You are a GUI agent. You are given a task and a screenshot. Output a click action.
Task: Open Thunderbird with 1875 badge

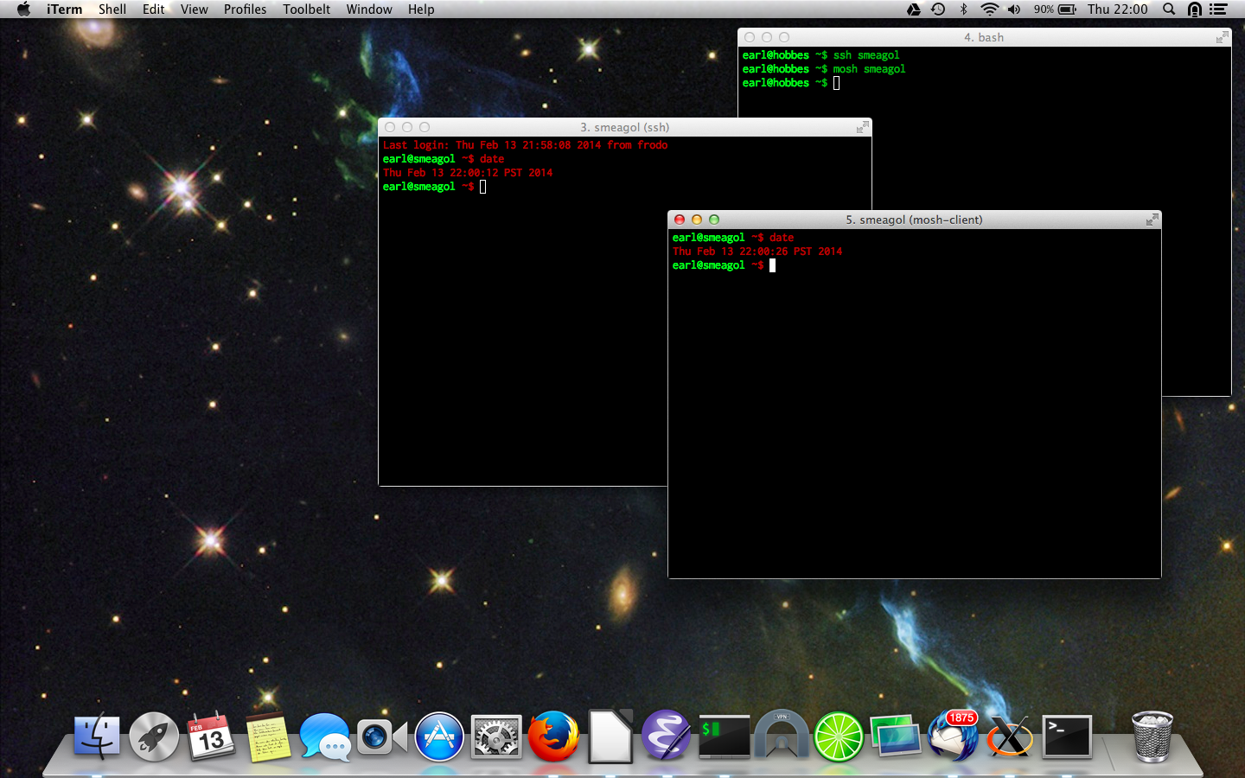click(953, 737)
